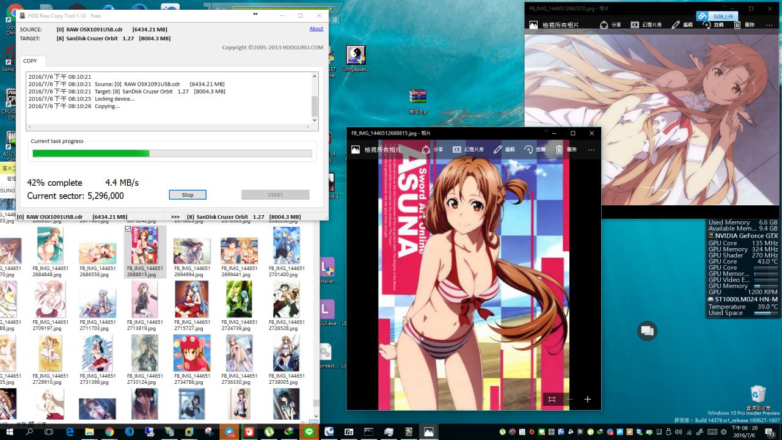Viewport: 782px width, 440px height.
Task: View all photos in front Photos window
Action: coord(376,150)
